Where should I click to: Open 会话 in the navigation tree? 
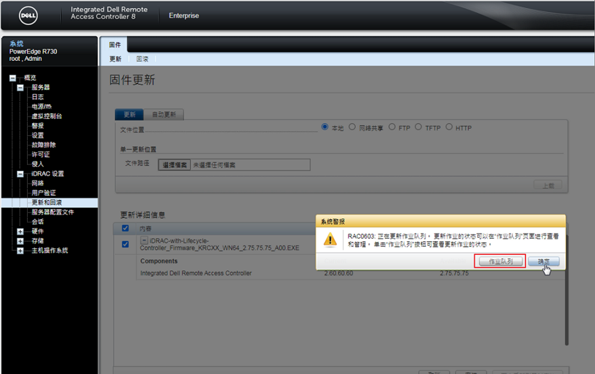pos(37,221)
